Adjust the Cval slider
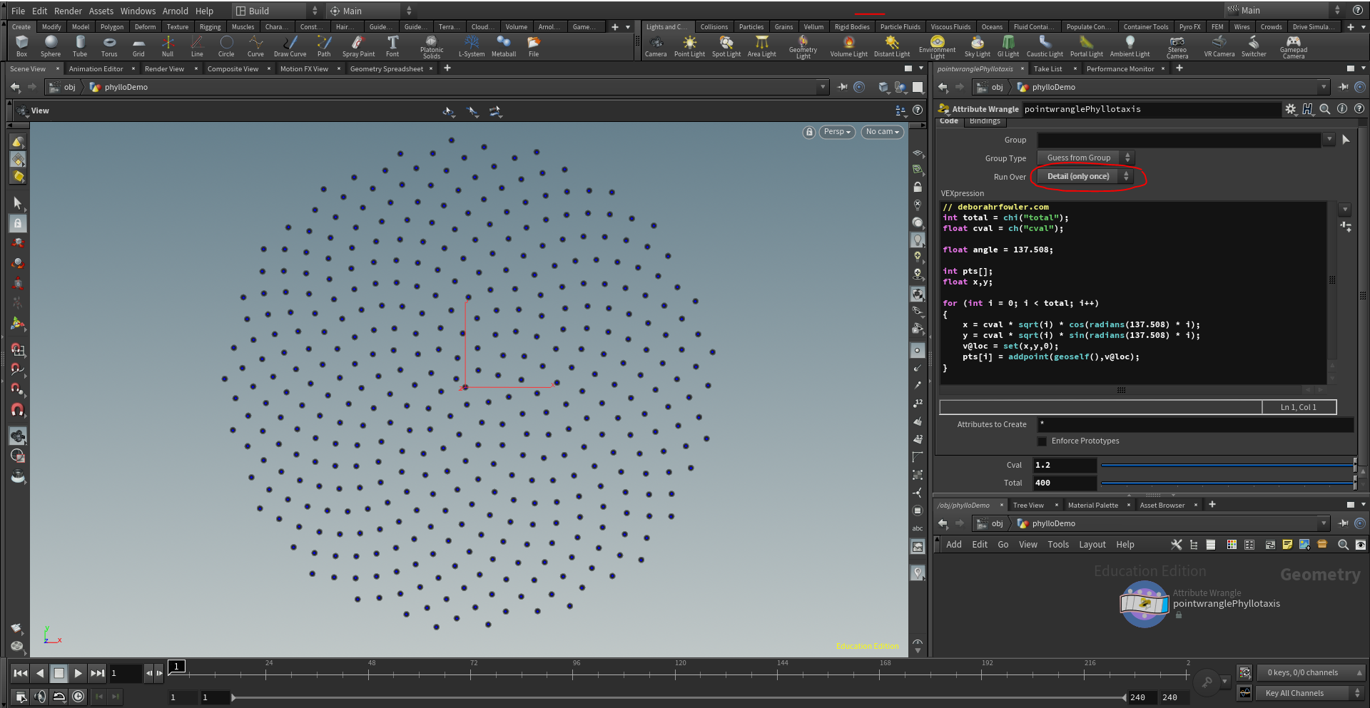This screenshot has height=708, width=1370. (x=1227, y=465)
